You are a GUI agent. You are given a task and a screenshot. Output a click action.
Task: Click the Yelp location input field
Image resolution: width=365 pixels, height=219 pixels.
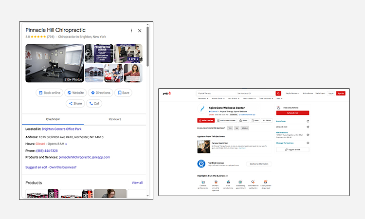255,93
